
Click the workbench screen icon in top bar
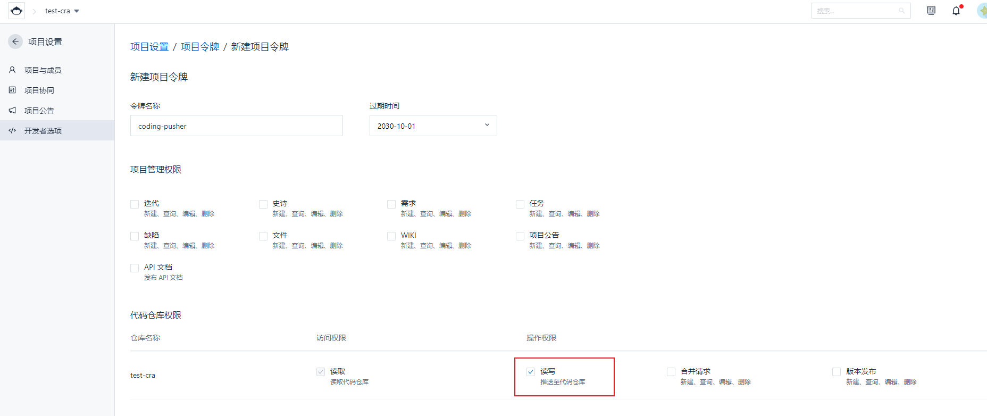coord(931,11)
